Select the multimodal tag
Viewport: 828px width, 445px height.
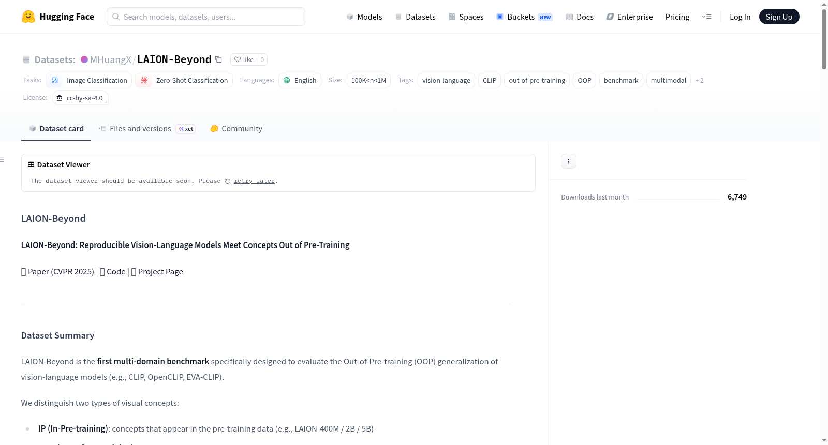(x=668, y=80)
